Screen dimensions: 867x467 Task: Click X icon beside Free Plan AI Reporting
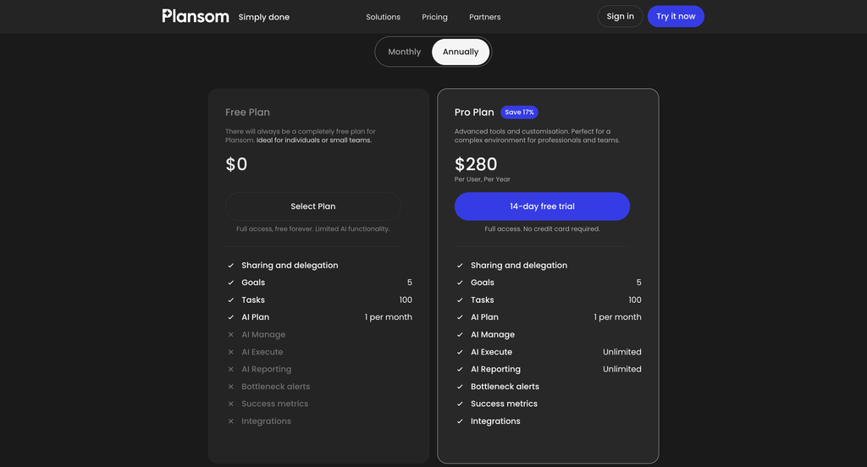pyautogui.click(x=230, y=369)
